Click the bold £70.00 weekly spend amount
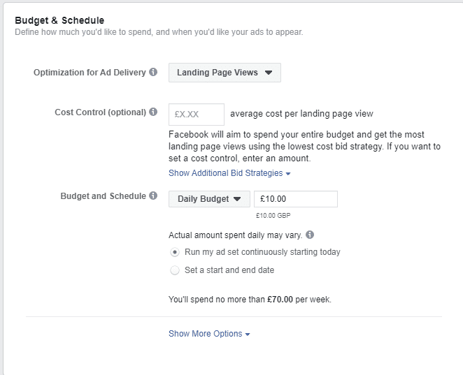Image resolution: width=463 pixels, height=375 pixels. (x=280, y=300)
